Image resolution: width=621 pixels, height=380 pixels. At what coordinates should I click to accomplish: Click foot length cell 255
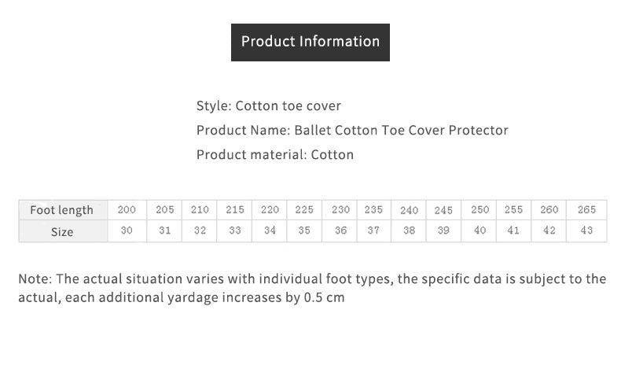point(513,210)
